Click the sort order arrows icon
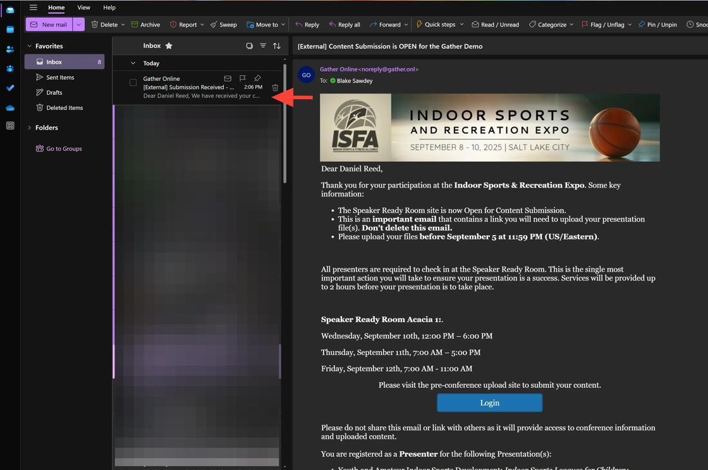 pyautogui.click(x=277, y=45)
